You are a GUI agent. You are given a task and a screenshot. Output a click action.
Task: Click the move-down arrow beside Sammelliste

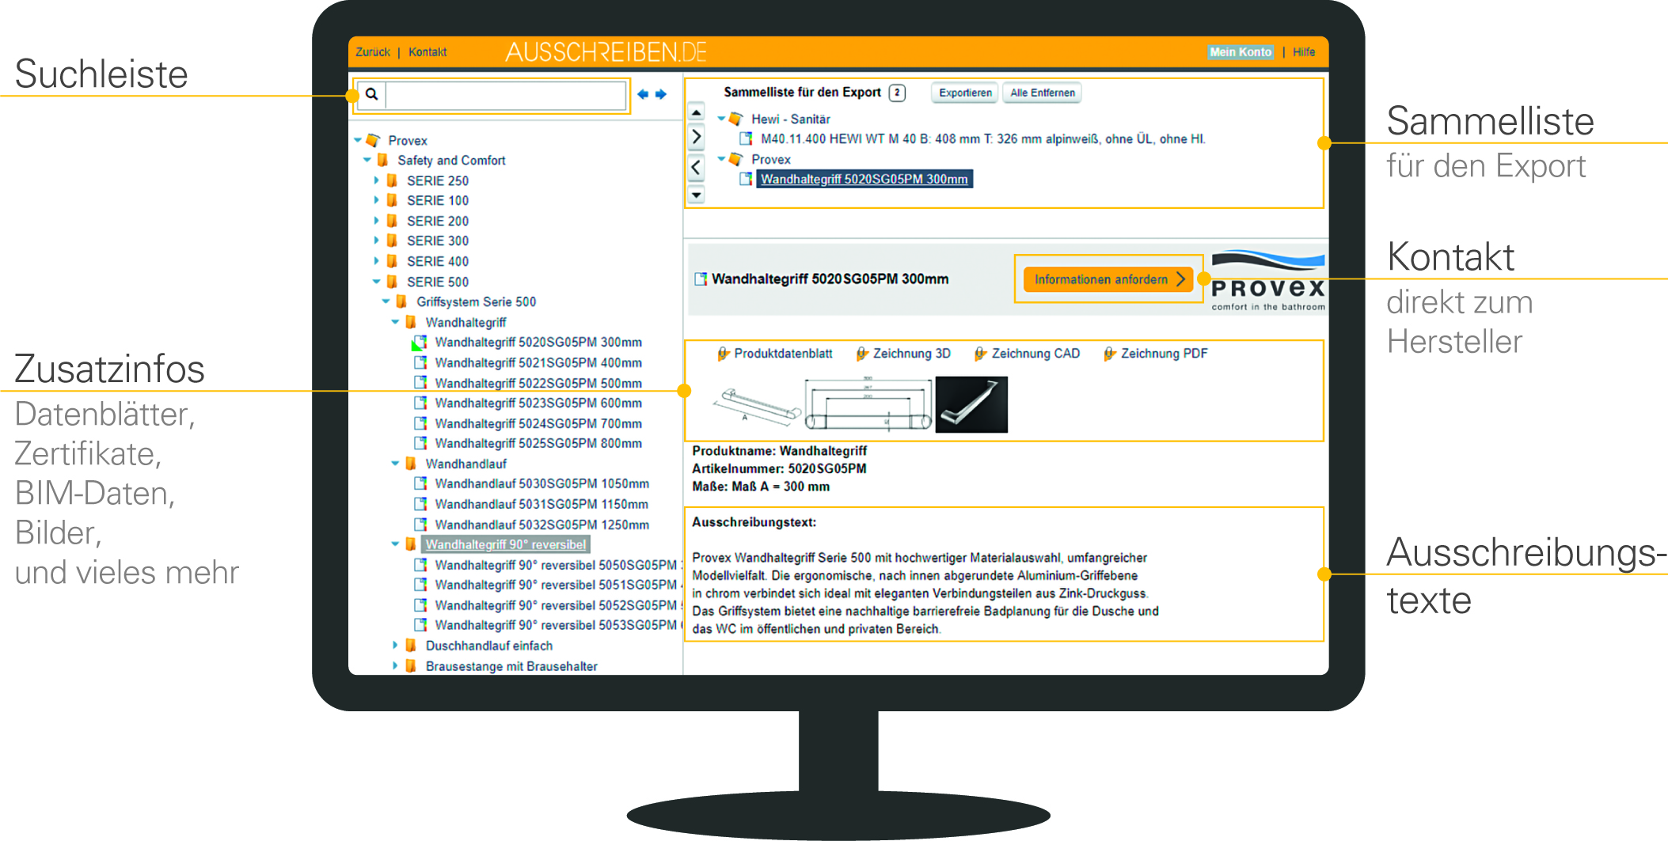click(x=696, y=194)
